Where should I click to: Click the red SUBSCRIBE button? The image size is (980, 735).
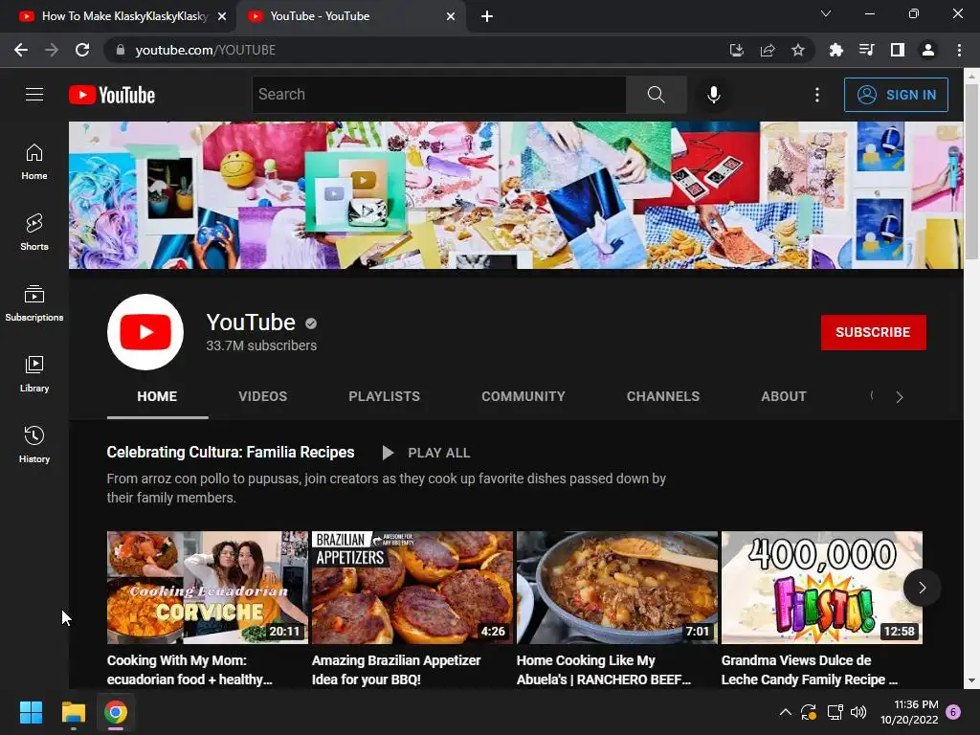[873, 332]
